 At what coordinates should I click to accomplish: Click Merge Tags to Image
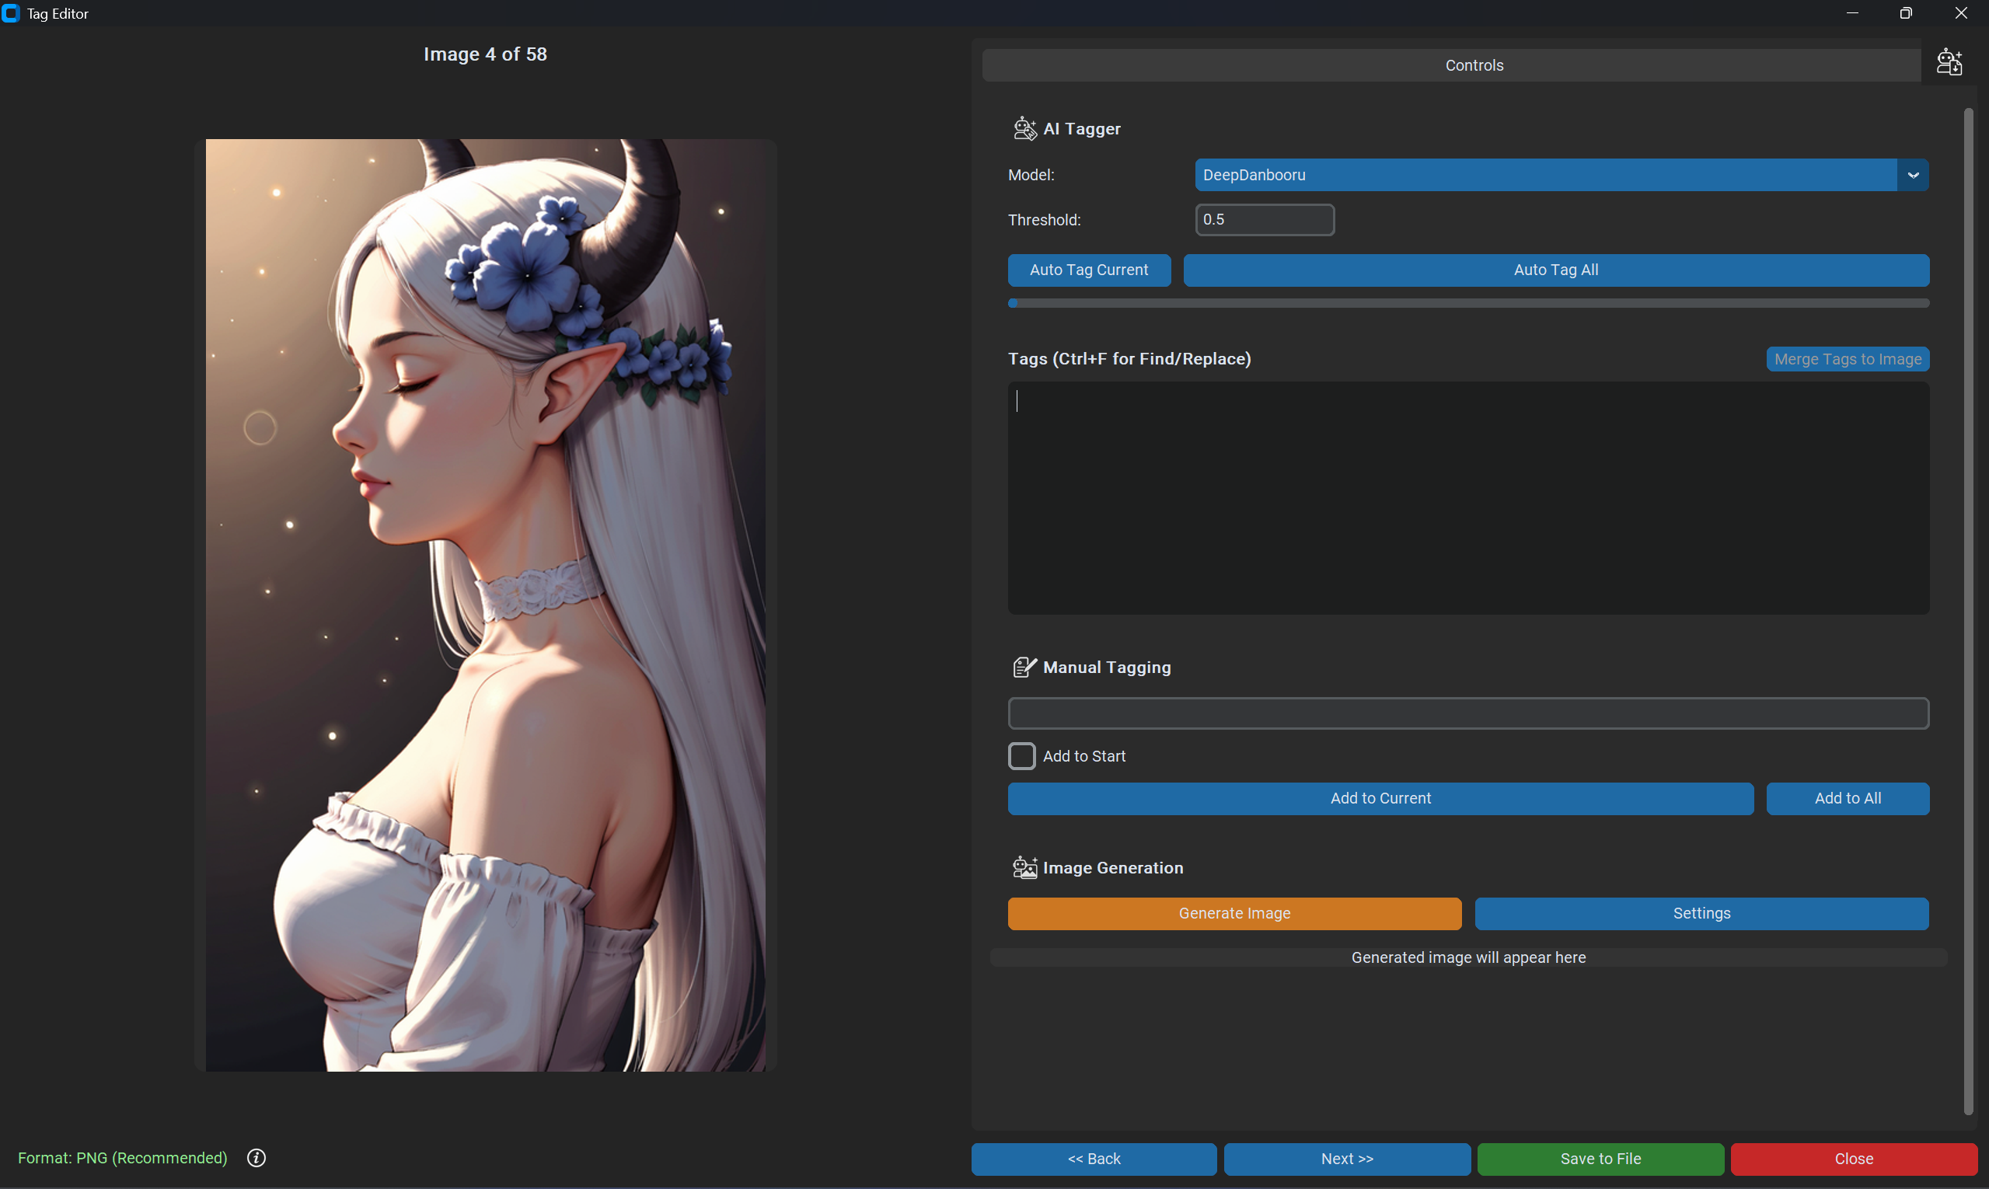click(1848, 359)
